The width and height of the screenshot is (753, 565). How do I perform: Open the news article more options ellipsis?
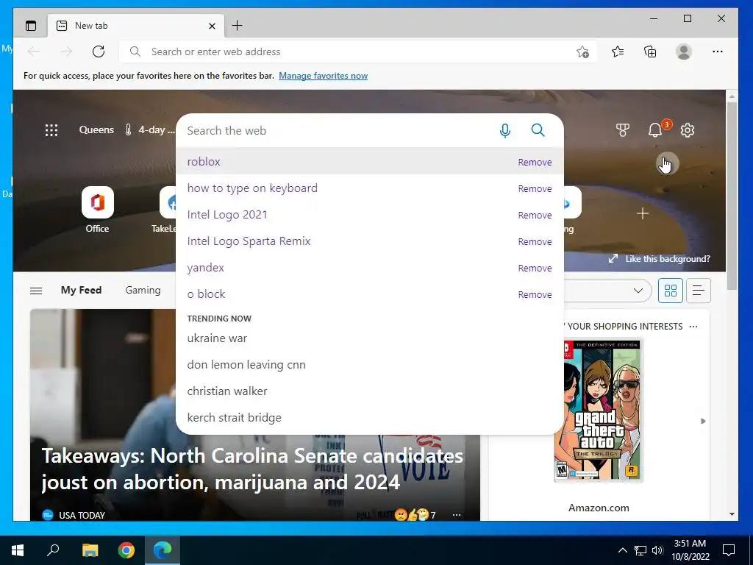(x=456, y=515)
